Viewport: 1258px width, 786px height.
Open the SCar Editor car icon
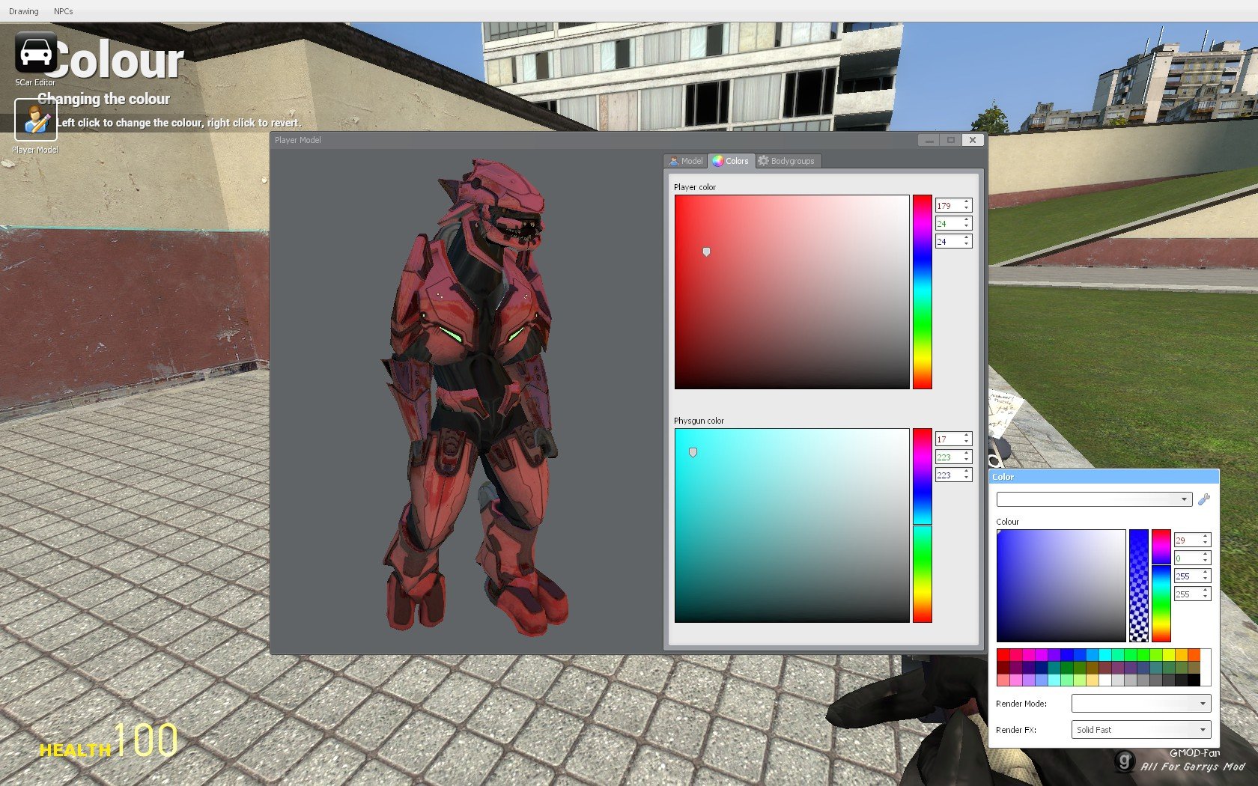35,53
